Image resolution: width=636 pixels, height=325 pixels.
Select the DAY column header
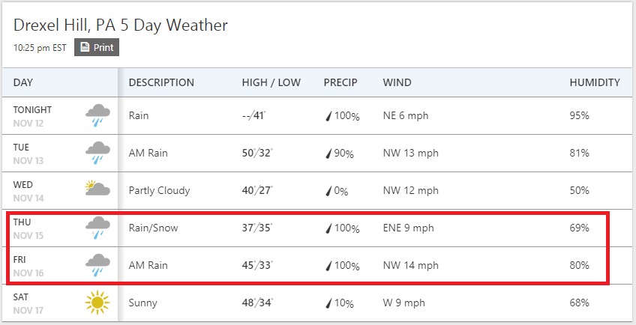23,82
